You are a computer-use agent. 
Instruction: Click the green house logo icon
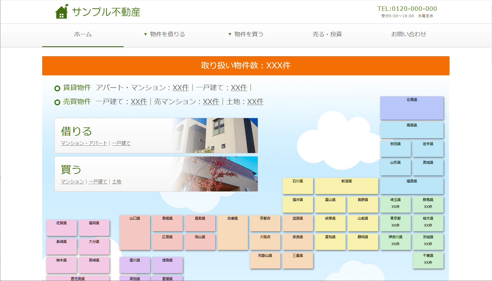(x=62, y=12)
